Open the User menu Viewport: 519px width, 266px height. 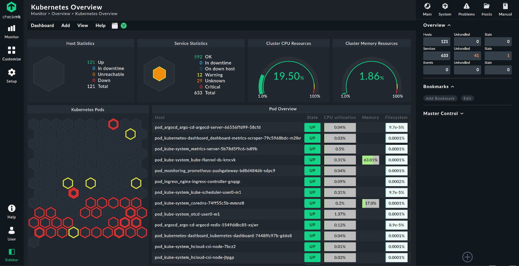pos(12,234)
